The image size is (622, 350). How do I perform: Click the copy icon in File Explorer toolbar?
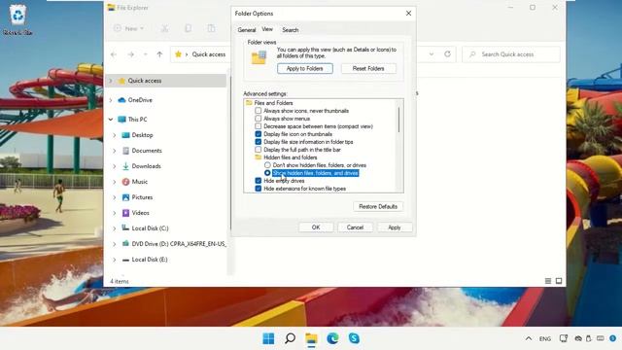(x=188, y=28)
